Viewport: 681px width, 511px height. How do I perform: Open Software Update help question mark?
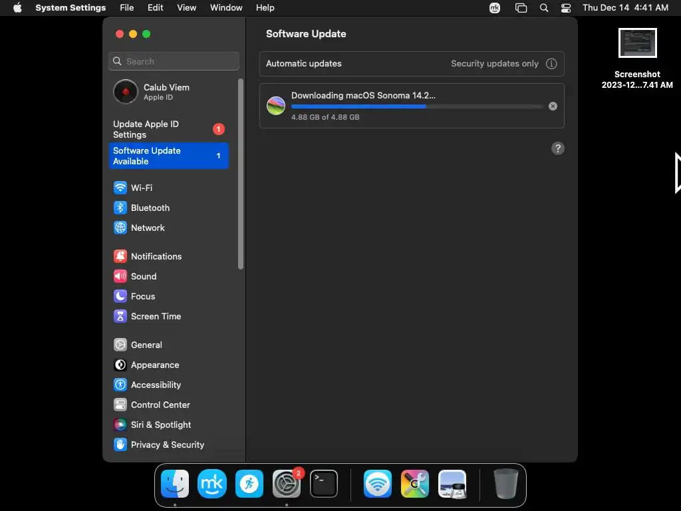[558, 148]
